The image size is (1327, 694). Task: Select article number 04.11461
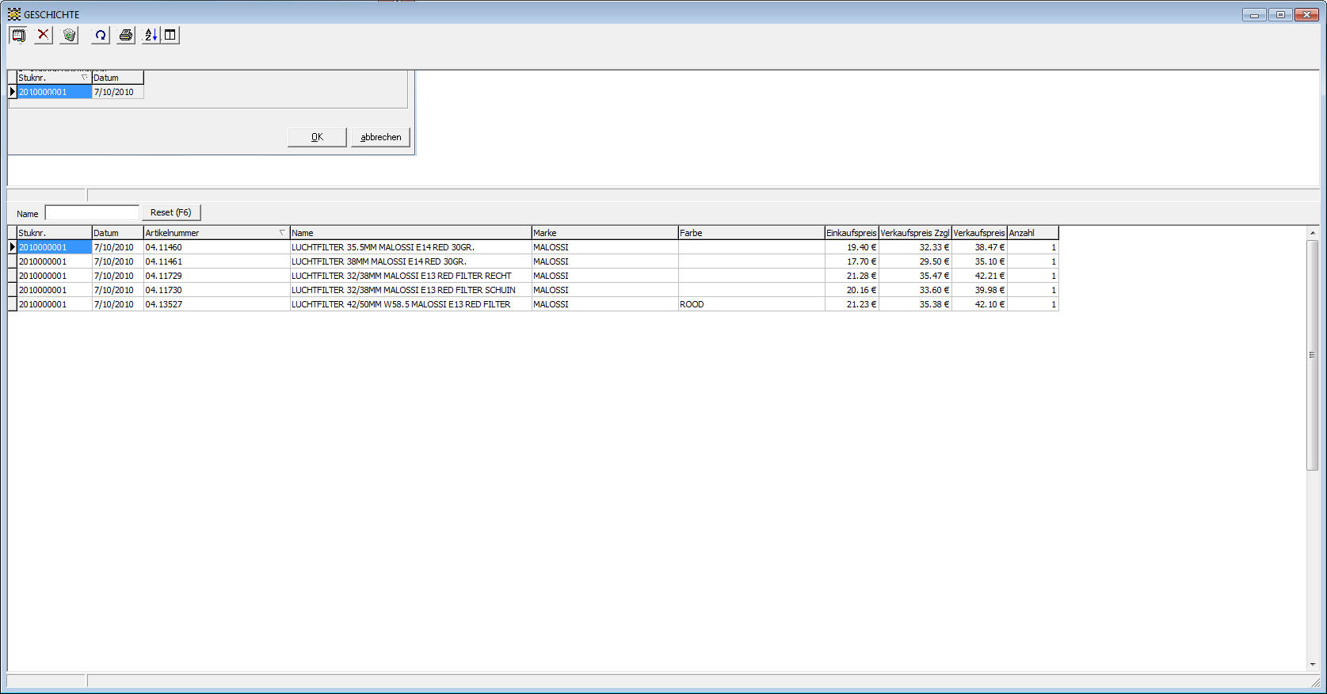pos(216,261)
